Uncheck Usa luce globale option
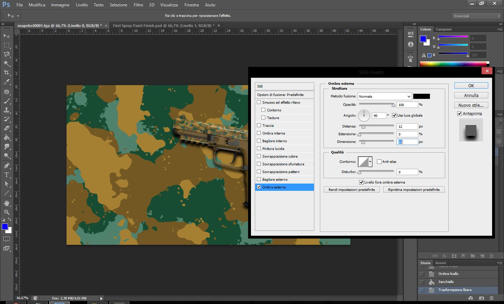Screen dimensions: 504x304 [x=394, y=115]
